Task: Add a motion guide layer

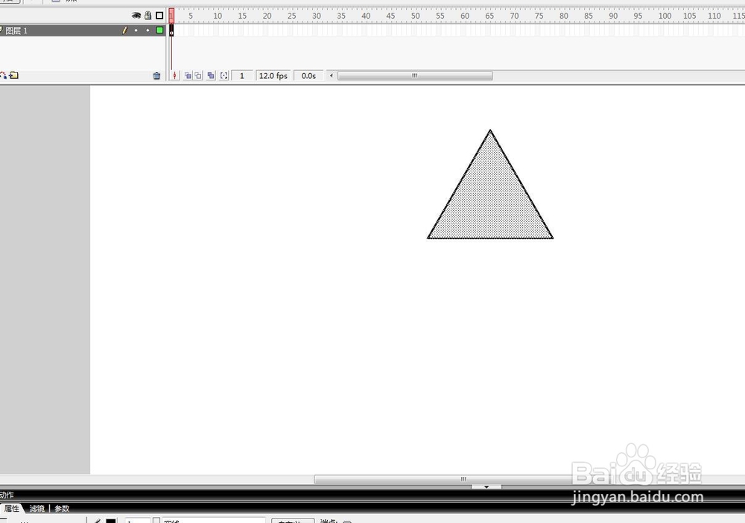Action: (3, 75)
